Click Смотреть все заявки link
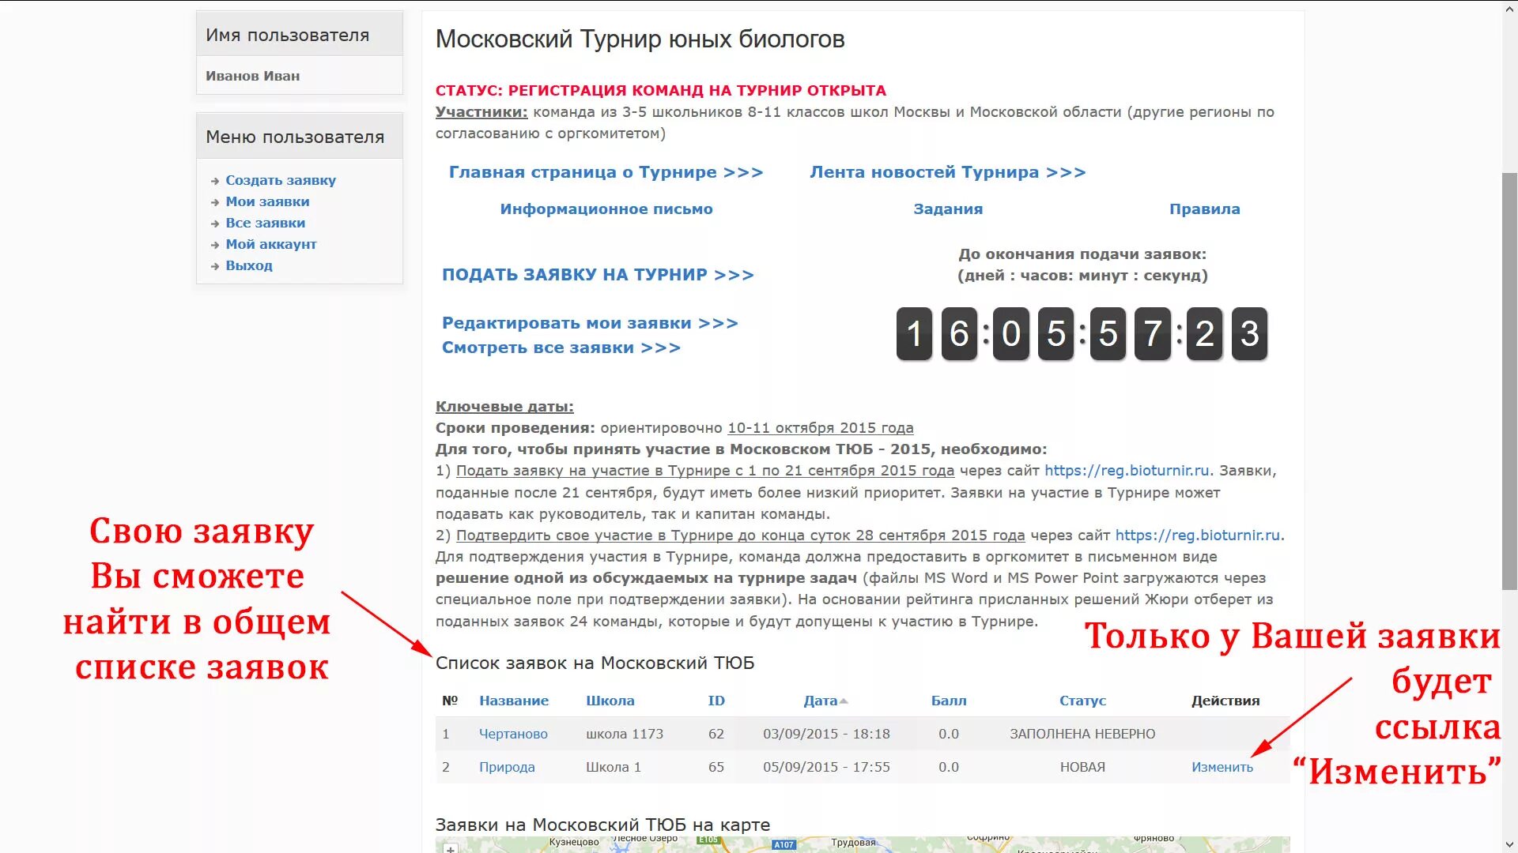This screenshot has width=1518, height=853. [x=561, y=348]
